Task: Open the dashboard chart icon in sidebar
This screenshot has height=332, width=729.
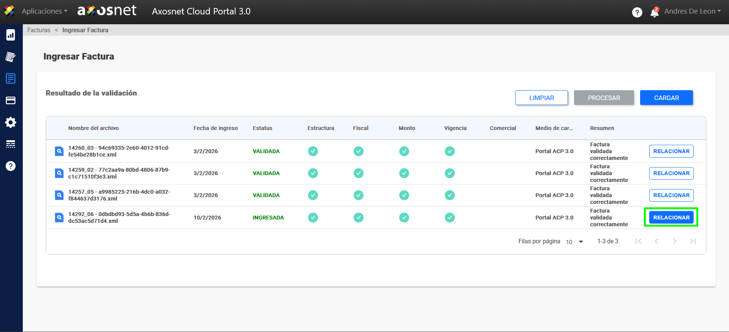Action: 11,35
